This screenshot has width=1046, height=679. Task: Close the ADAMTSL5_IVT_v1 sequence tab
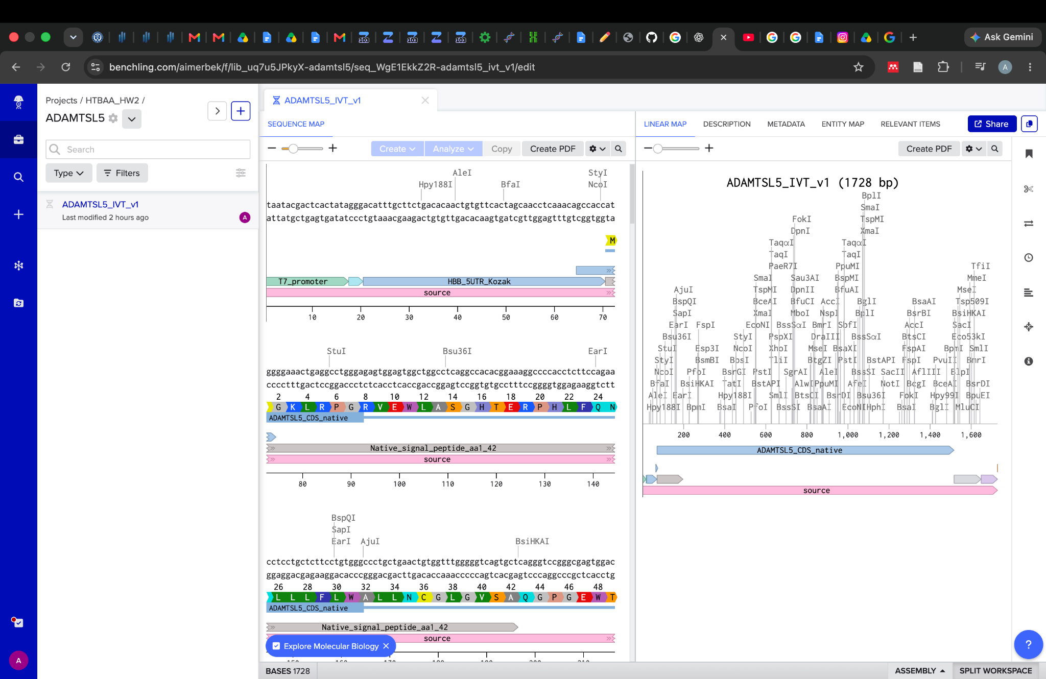(425, 101)
